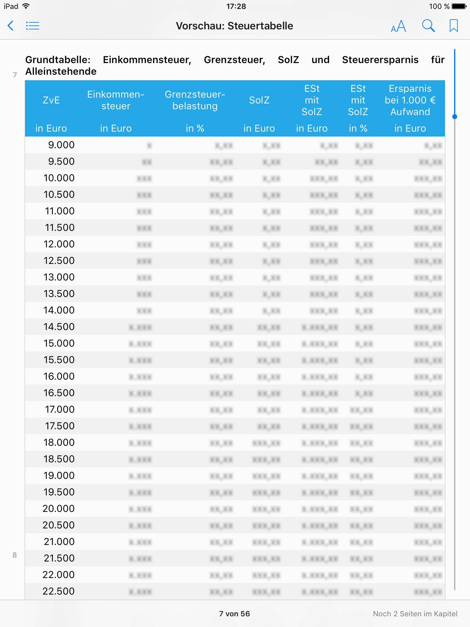Tap the Wi-Fi status icon
Image resolution: width=470 pixels, height=627 pixels.
pyautogui.click(x=26, y=6)
